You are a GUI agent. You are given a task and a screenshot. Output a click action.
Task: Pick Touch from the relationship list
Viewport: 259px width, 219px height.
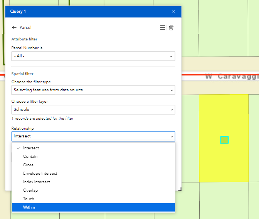94,199
